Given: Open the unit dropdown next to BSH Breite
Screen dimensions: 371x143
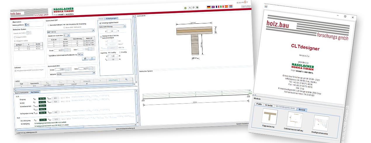Looking at the screenshot, I should click(67, 69).
